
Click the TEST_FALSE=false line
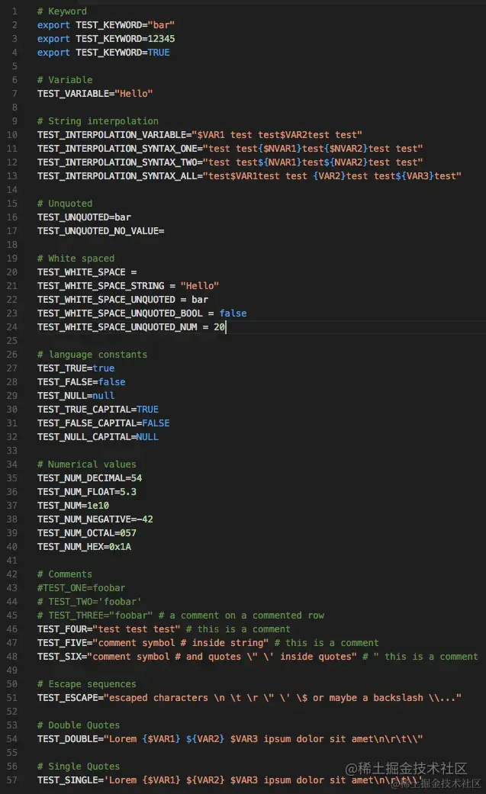click(x=82, y=382)
